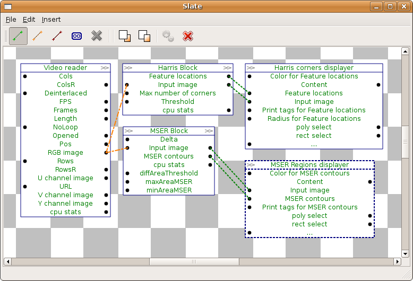Click the send-to-back overlapping squares icon
Screen dimensions: 413x281
(144, 36)
